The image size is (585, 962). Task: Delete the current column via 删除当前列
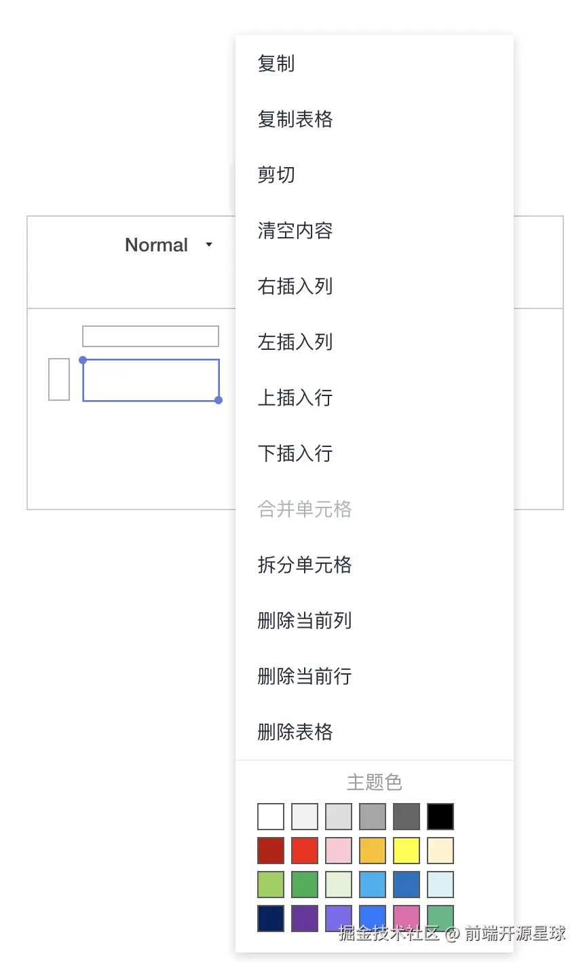[304, 620]
